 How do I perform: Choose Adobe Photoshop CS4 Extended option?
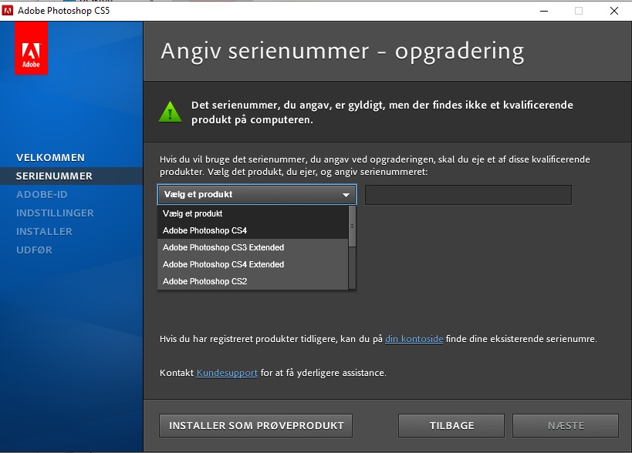click(x=252, y=264)
